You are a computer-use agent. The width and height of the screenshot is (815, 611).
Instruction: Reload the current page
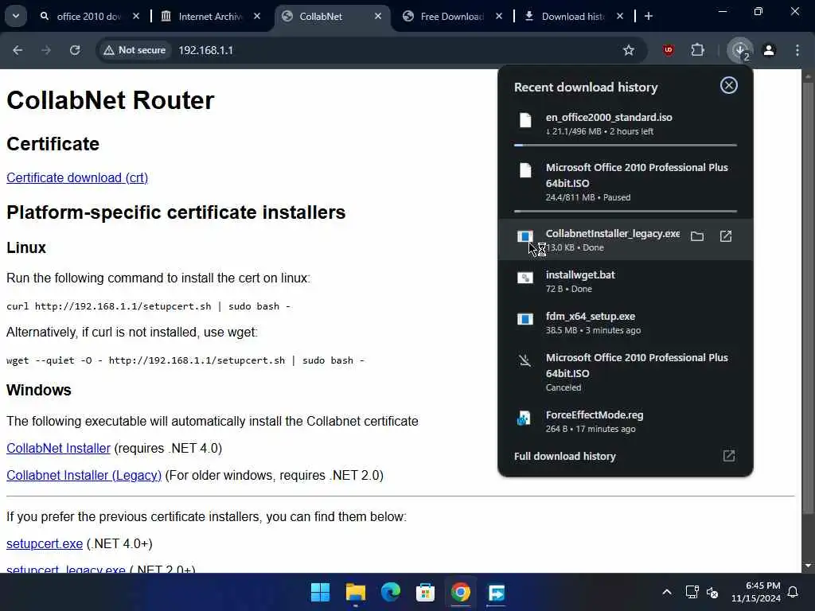tap(75, 50)
